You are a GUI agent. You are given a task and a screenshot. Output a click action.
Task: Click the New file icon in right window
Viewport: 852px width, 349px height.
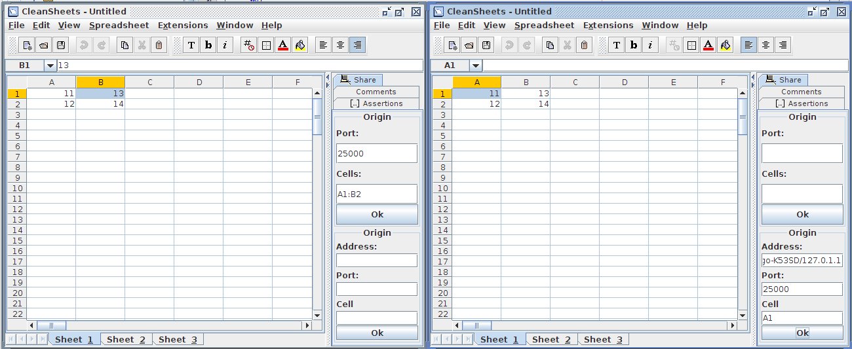pos(452,45)
